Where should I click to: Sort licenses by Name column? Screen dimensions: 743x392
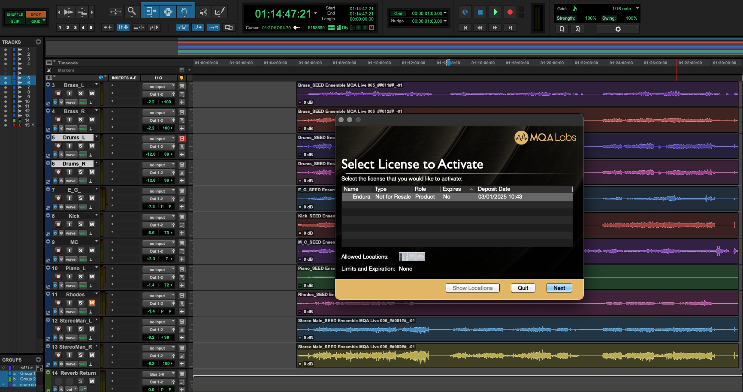click(357, 189)
